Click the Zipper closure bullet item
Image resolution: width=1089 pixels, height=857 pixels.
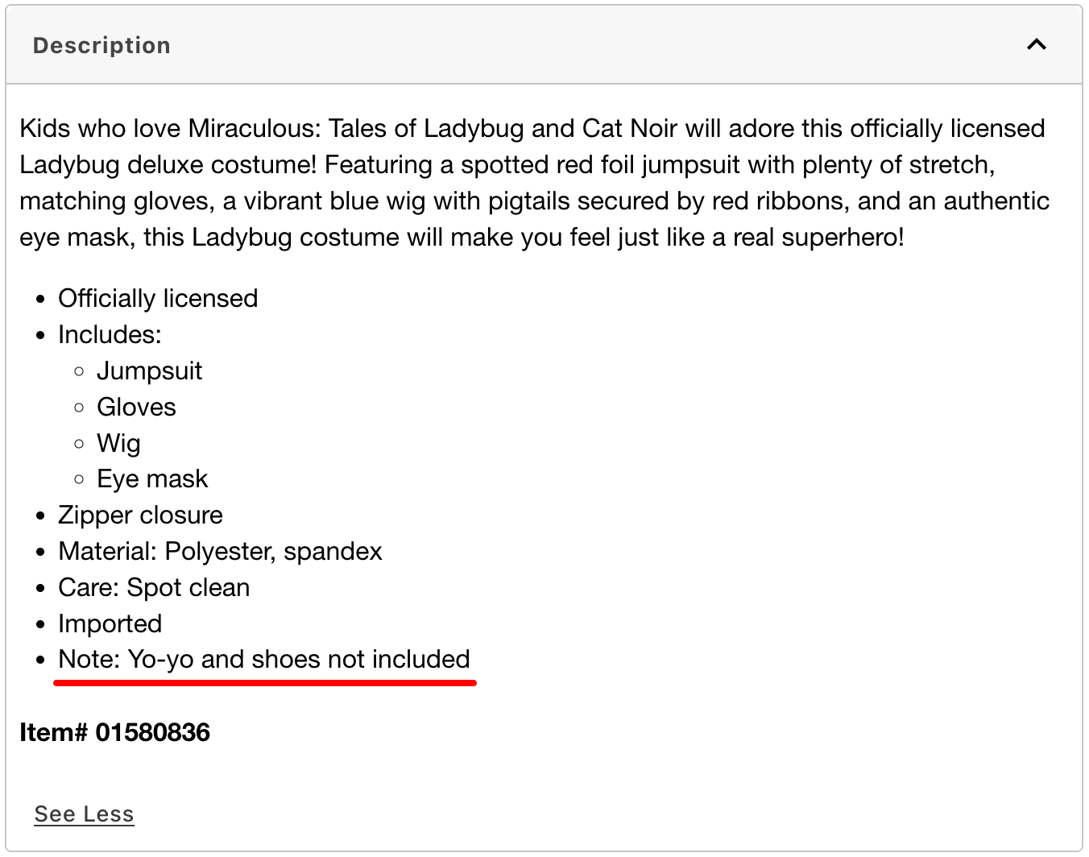pos(140,515)
